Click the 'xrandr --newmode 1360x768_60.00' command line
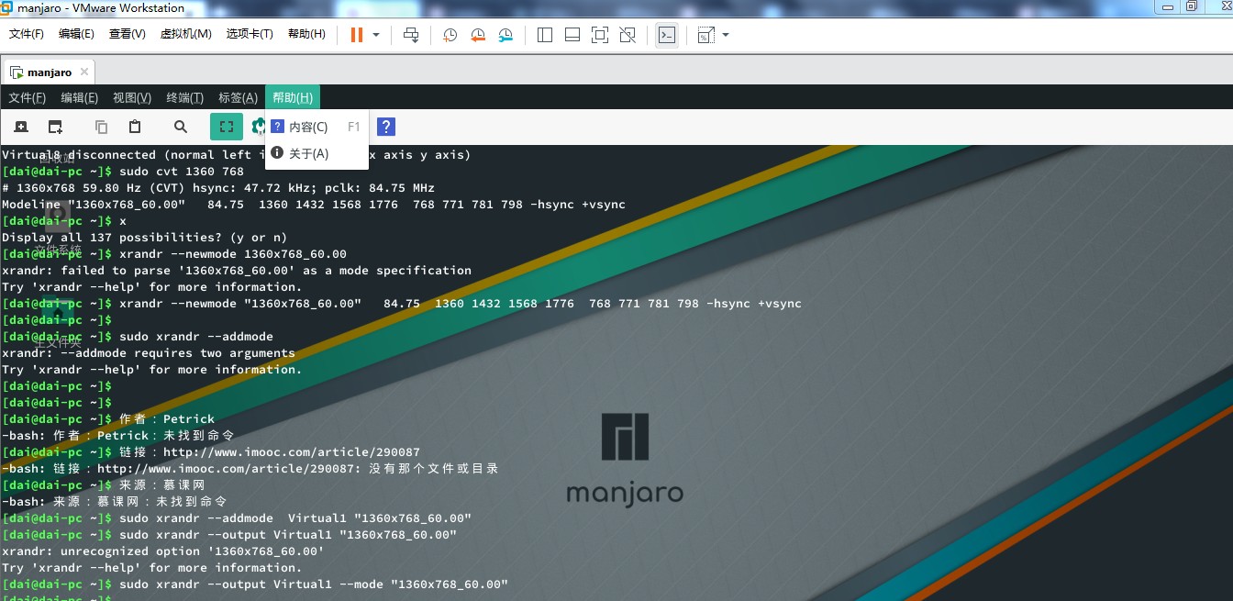Image resolution: width=1233 pixels, height=601 pixels. click(174, 254)
